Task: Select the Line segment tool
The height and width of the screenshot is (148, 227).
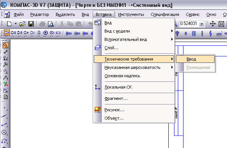Action: click(x=5, y=125)
